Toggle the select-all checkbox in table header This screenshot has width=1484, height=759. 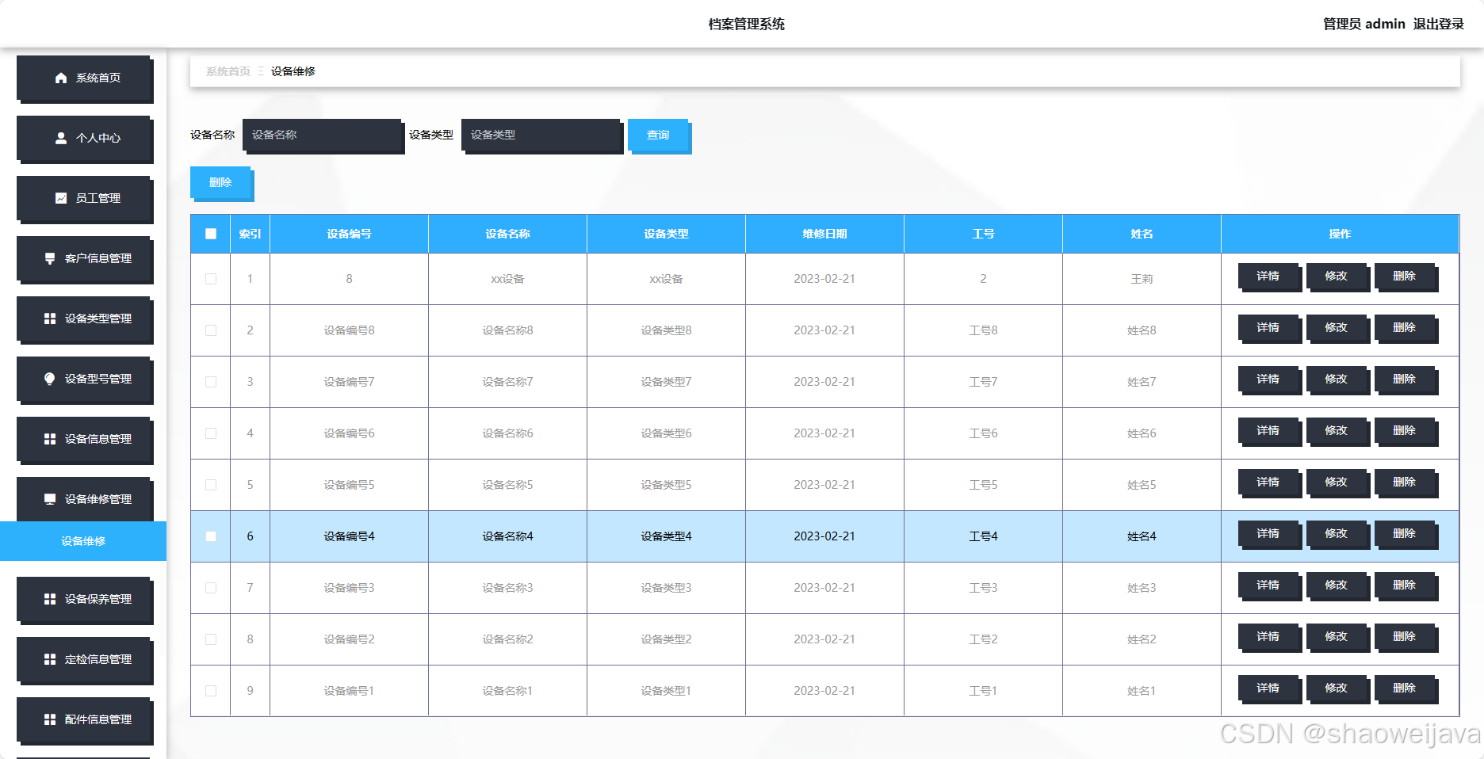click(211, 234)
